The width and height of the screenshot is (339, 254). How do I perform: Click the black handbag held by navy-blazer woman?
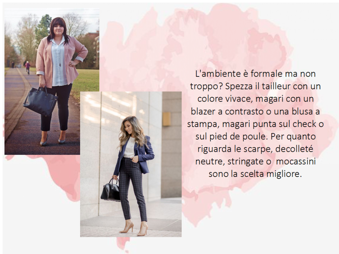click(x=111, y=190)
